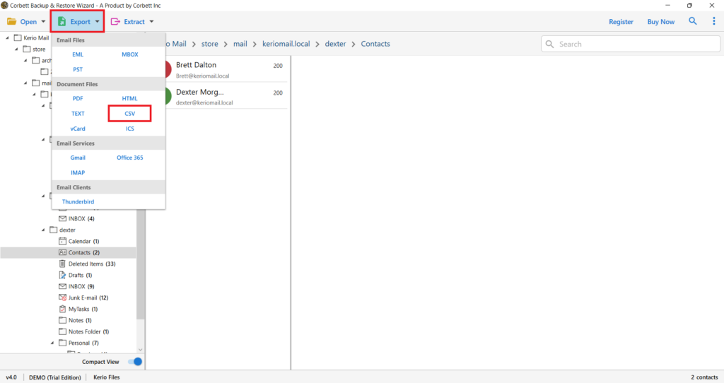The height and width of the screenshot is (383, 724).
Task: Select Junk E-mail (12) folder
Action: [x=88, y=297]
